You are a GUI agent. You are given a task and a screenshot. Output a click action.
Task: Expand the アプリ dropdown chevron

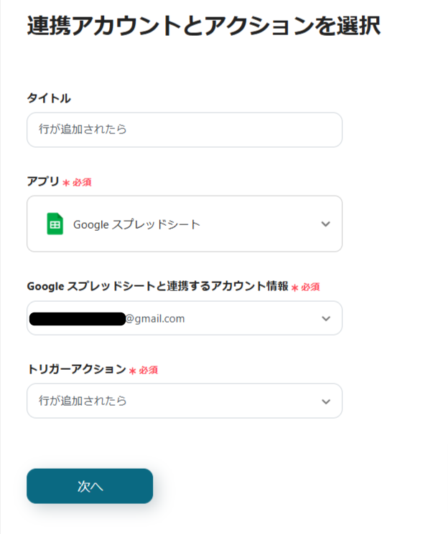point(326,224)
